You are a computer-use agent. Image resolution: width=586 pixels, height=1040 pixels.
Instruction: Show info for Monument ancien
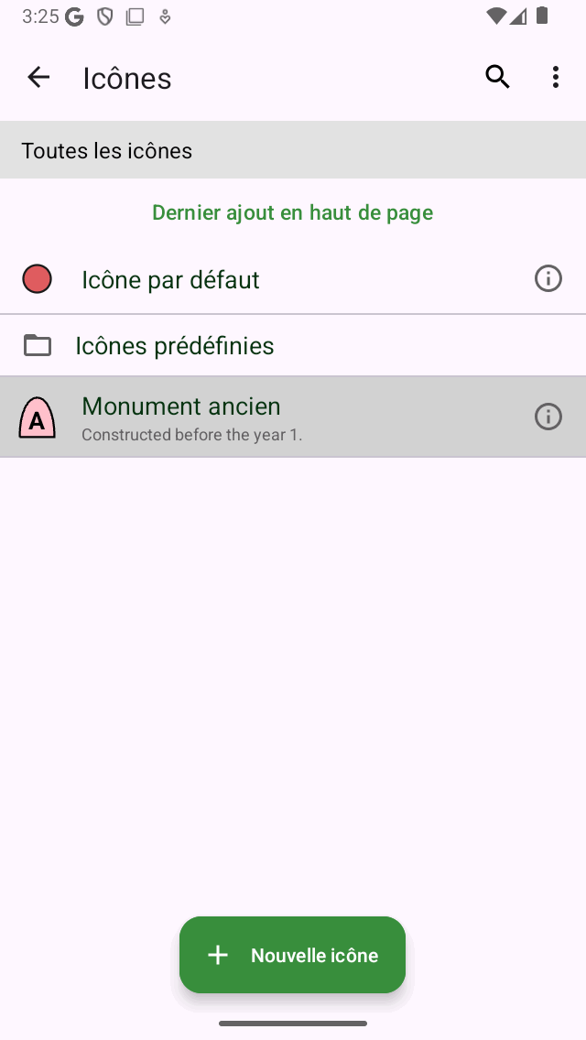point(548,417)
